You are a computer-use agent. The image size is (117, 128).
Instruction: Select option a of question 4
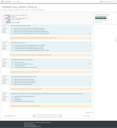tap(12, 79)
